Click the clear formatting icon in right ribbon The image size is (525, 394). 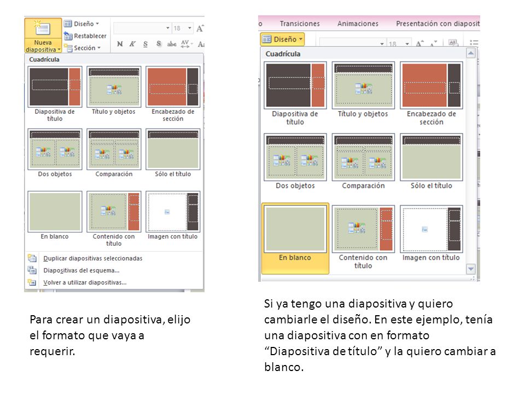453,43
